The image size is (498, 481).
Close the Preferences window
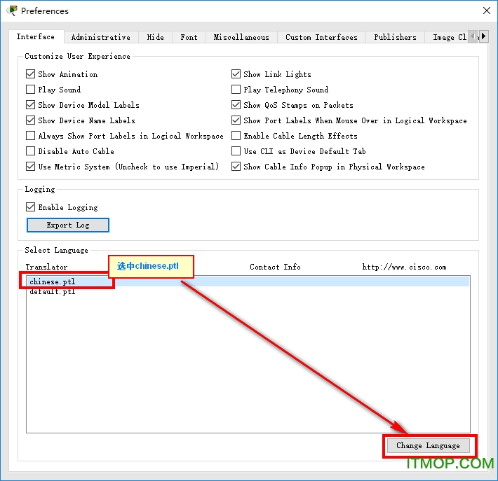[x=486, y=11]
